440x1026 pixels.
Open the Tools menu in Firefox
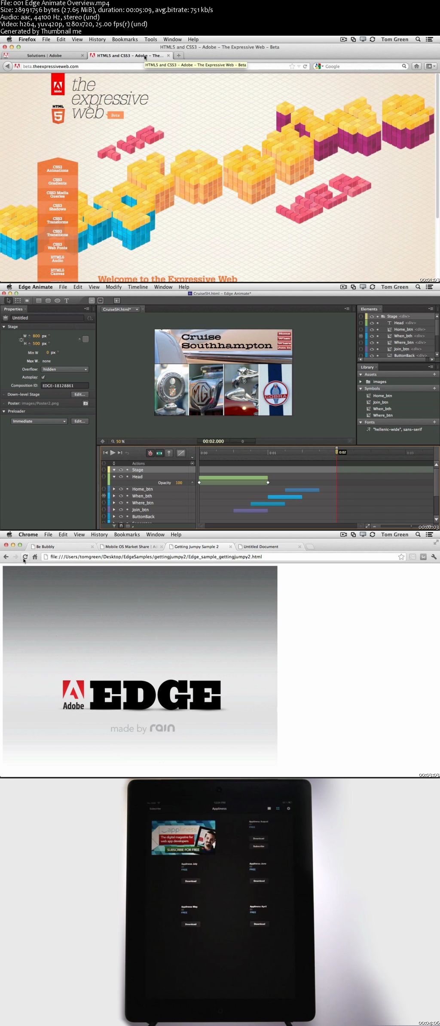point(151,40)
